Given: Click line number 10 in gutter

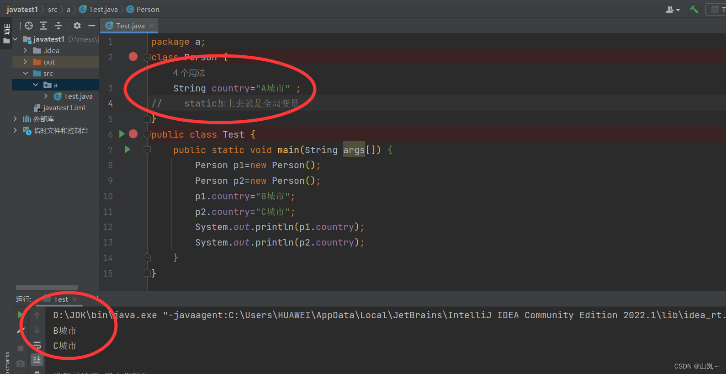Looking at the screenshot, I should [x=108, y=196].
